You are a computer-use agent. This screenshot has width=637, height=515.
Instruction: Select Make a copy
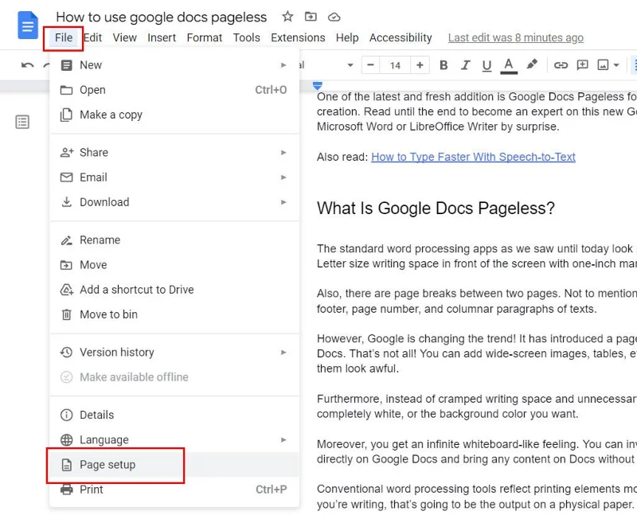point(174,115)
